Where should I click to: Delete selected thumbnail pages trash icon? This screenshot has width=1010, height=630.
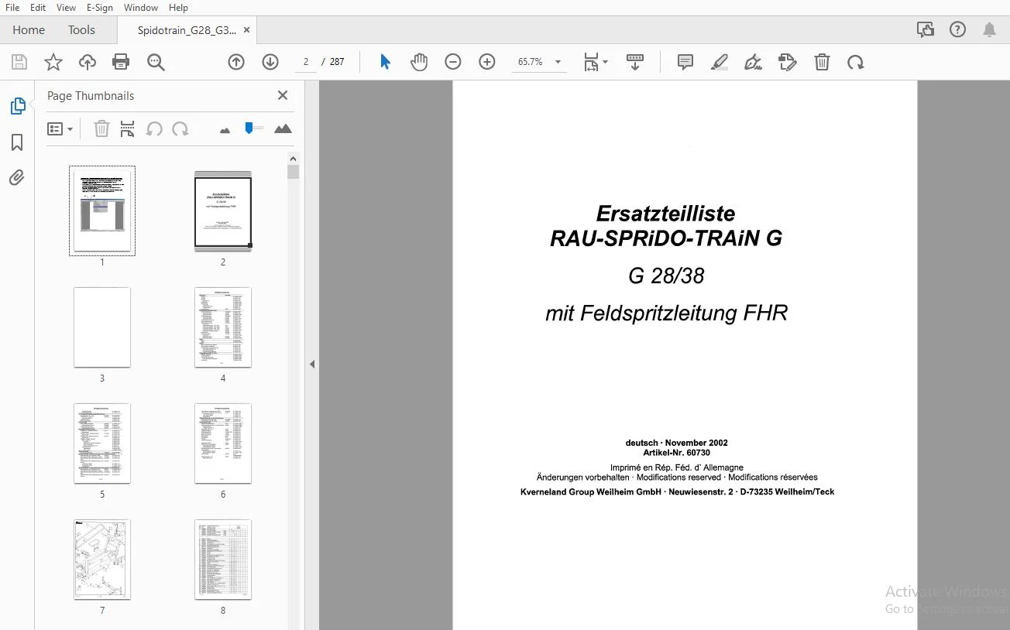click(x=101, y=129)
